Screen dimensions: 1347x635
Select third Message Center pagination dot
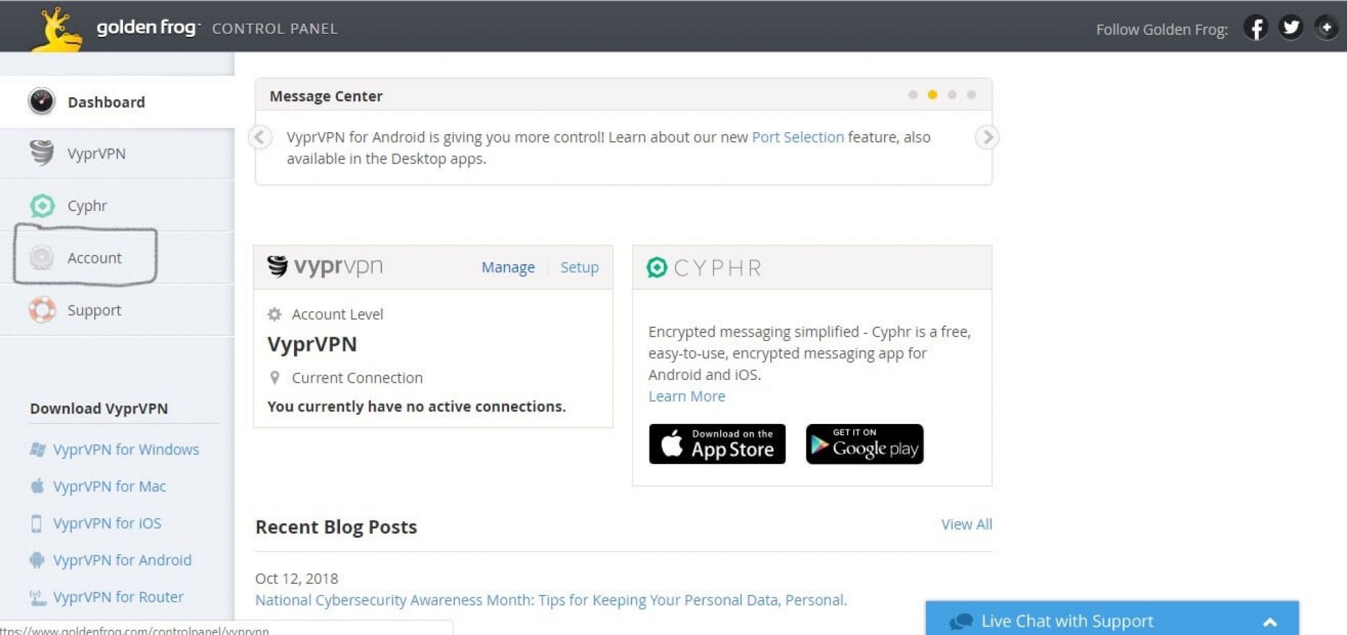(952, 95)
